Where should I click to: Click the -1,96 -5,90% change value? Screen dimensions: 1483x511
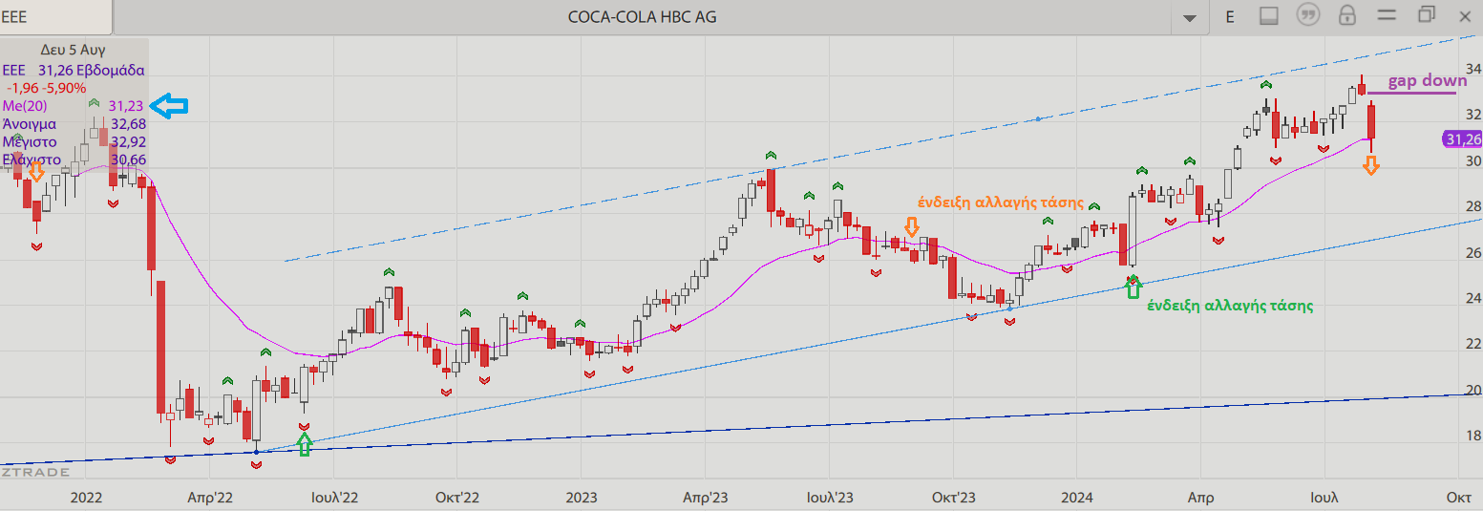pos(46,88)
